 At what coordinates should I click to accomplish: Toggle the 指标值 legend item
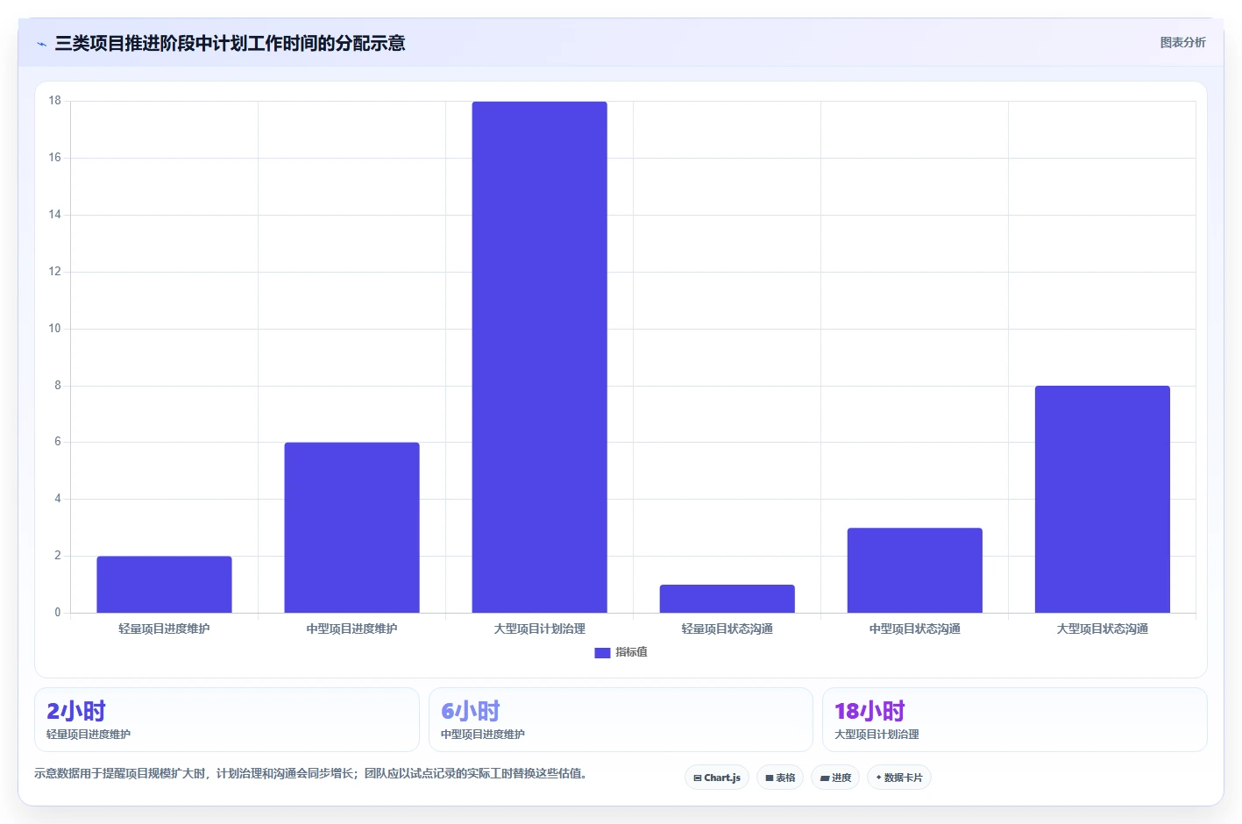[621, 652]
